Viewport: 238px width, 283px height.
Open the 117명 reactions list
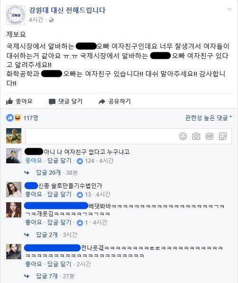coord(22,118)
